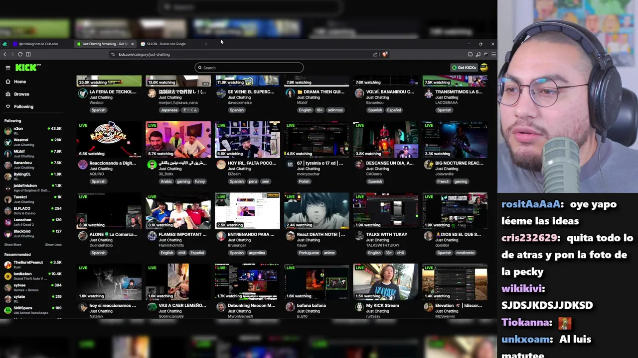Open TheBurntPeanut recommended channel

coord(33,265)
